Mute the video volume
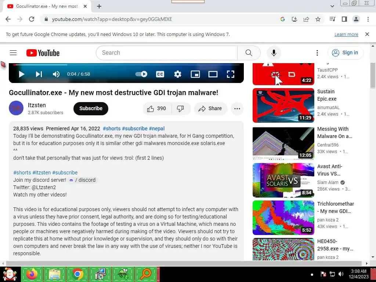The width and height of the screenshot is (376, 282). 56,74
